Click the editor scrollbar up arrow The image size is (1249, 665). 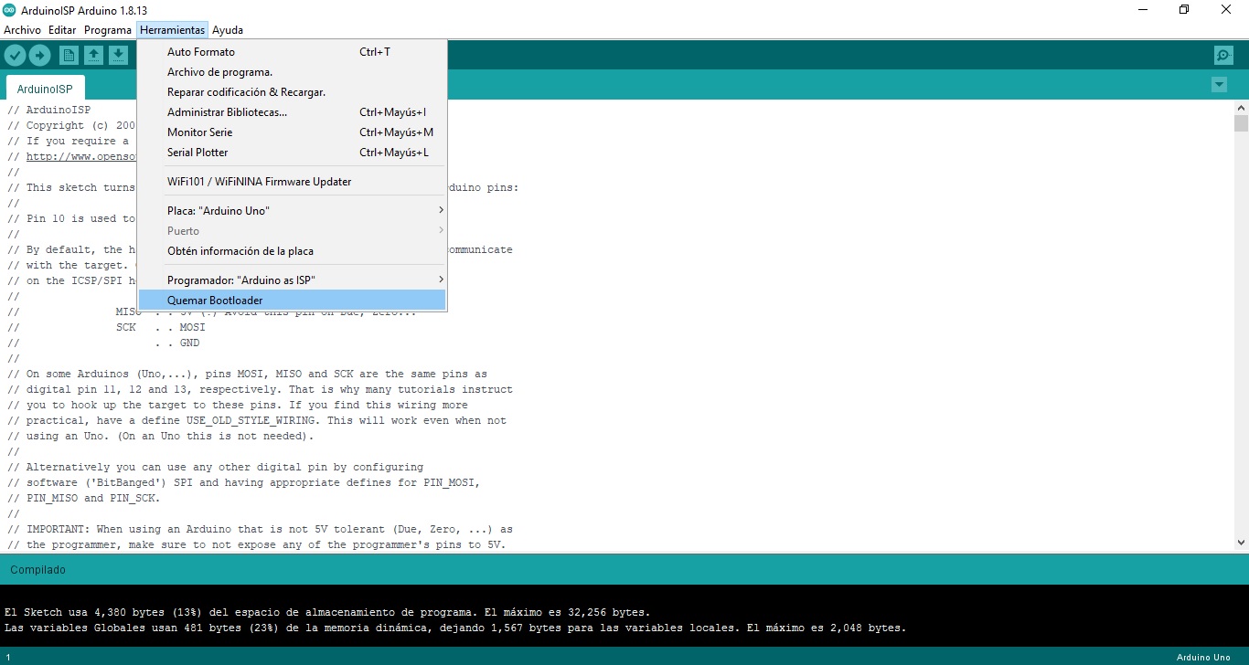[1241, 108]
